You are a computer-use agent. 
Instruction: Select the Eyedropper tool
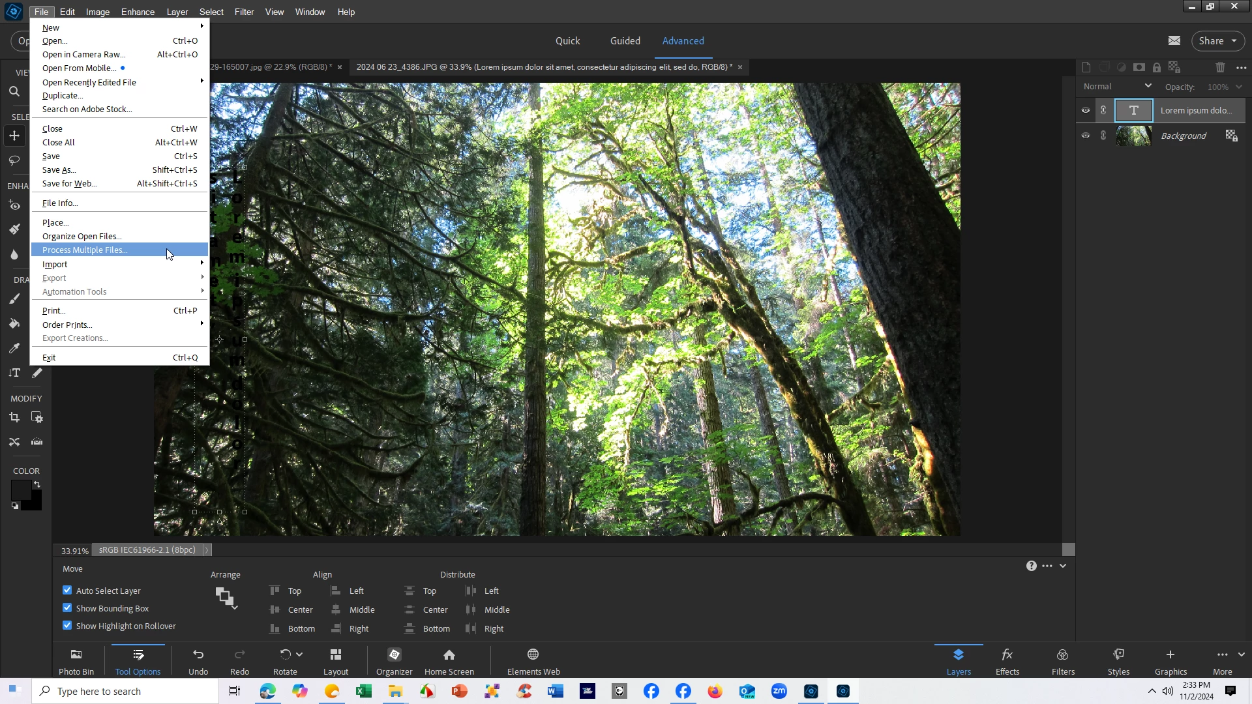[x=14, y=348]
